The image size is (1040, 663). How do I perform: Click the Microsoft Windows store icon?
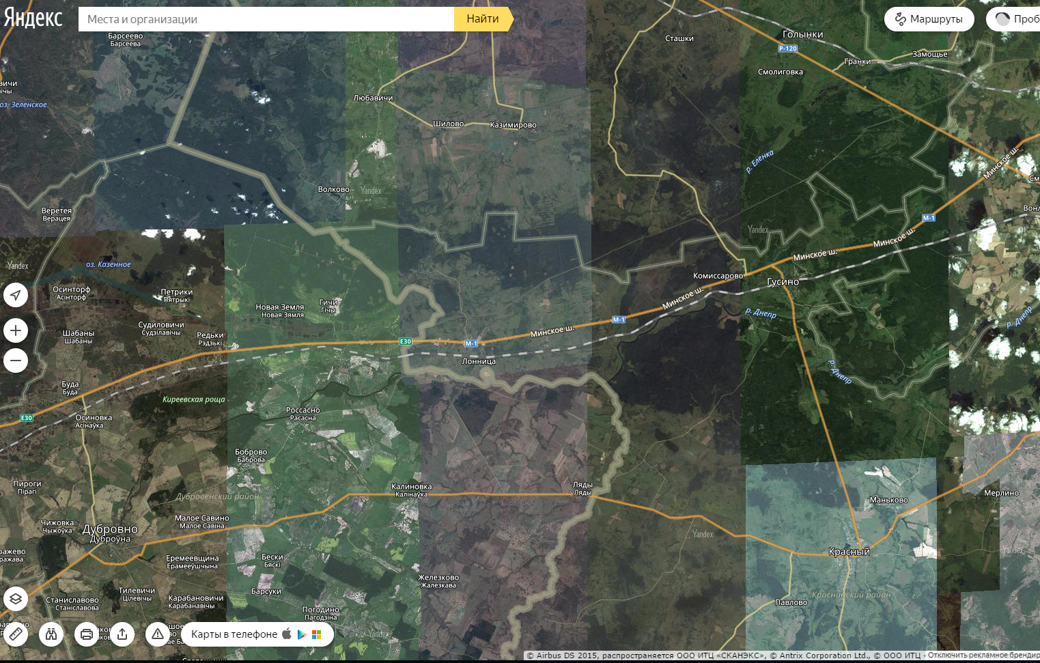pos(316,634)
